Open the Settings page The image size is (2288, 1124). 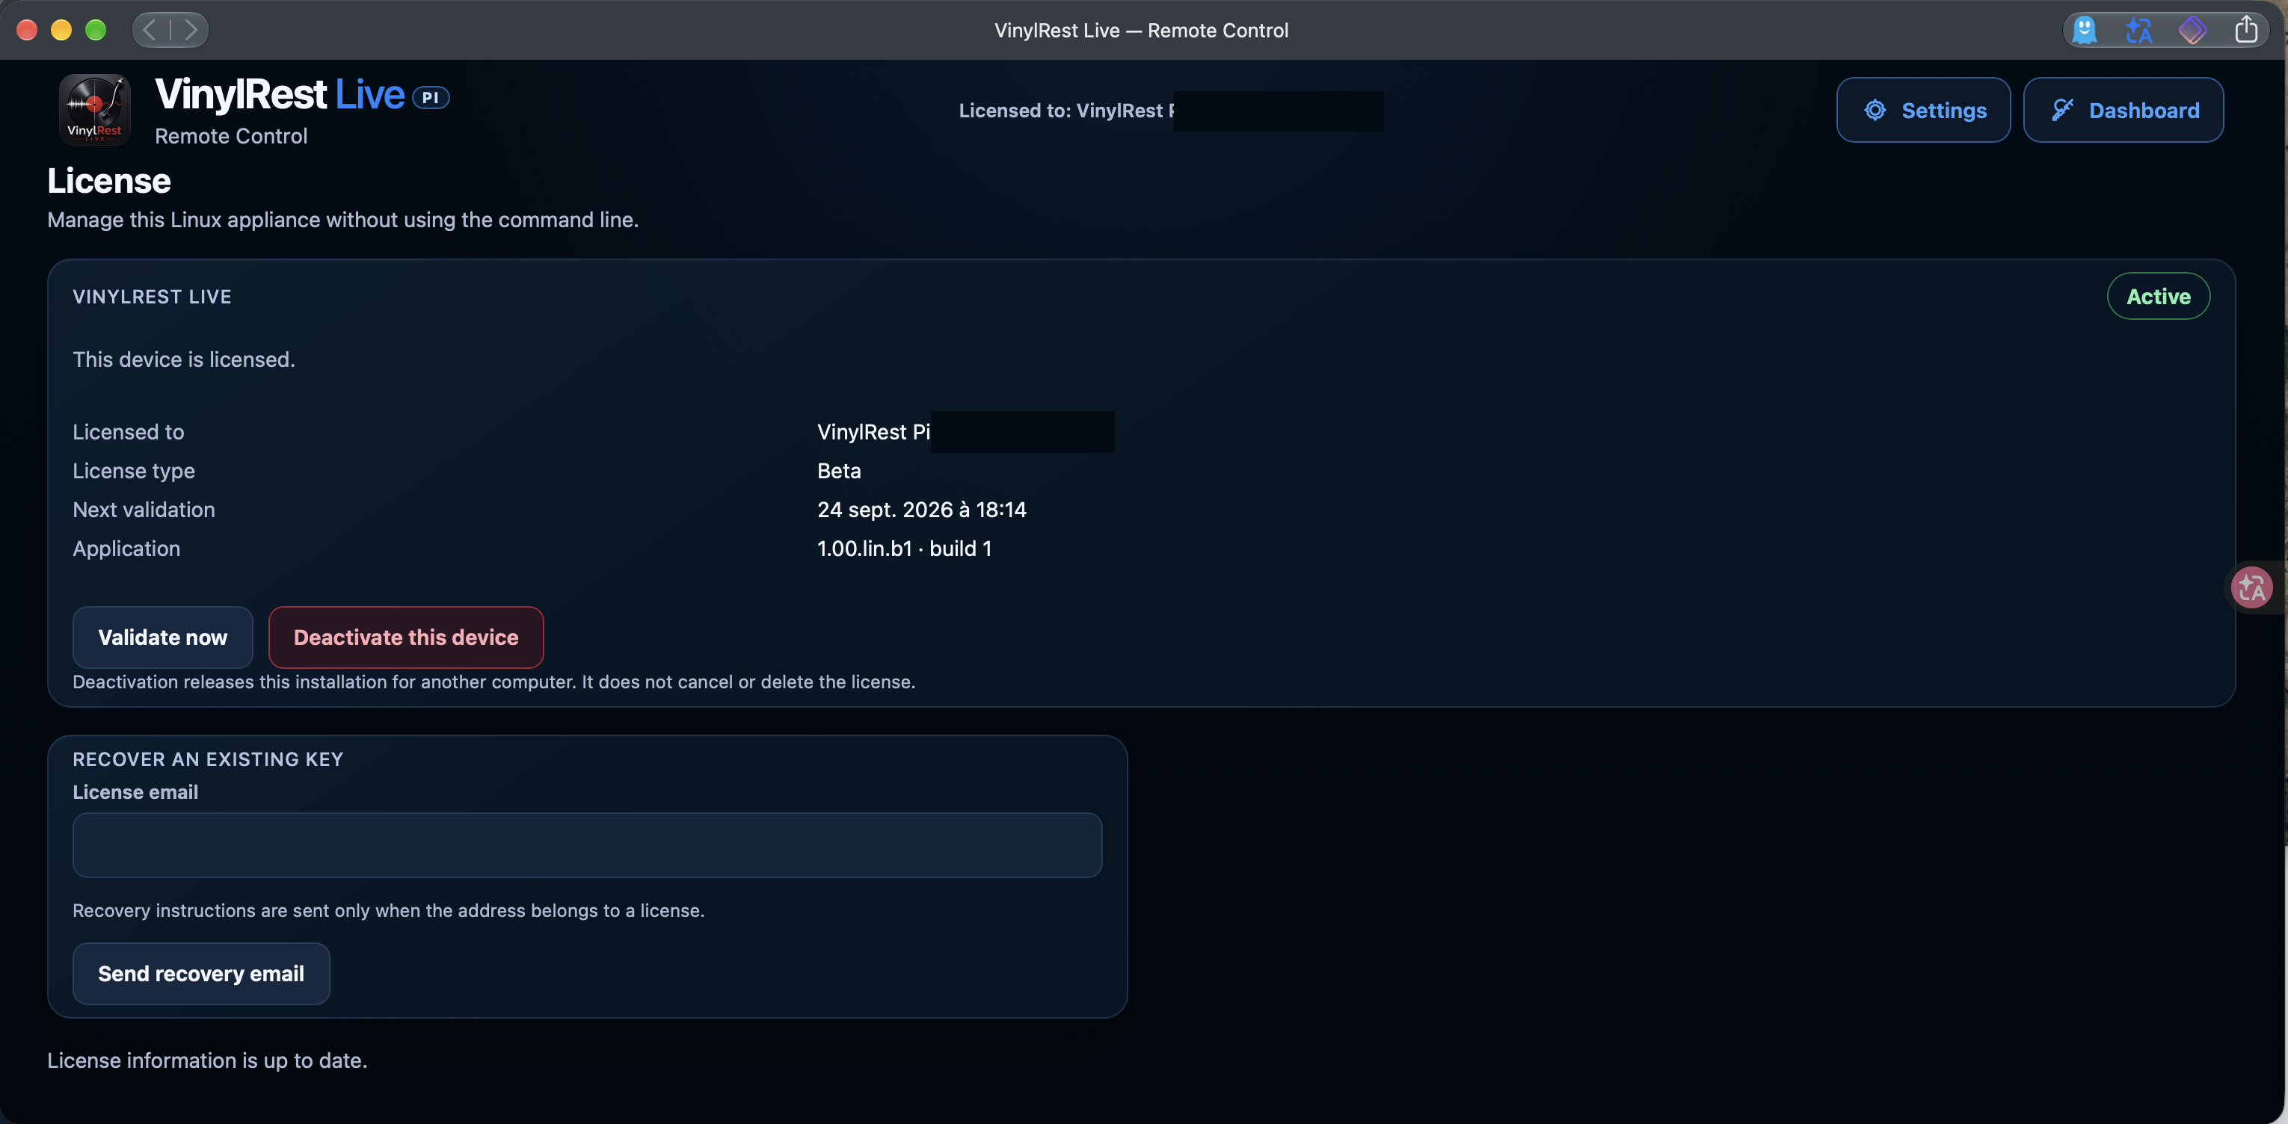coord(1923,110)
